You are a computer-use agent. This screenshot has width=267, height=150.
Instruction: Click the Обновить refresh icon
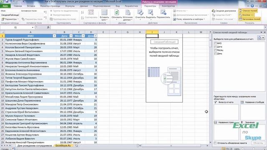tap(116, 13)
